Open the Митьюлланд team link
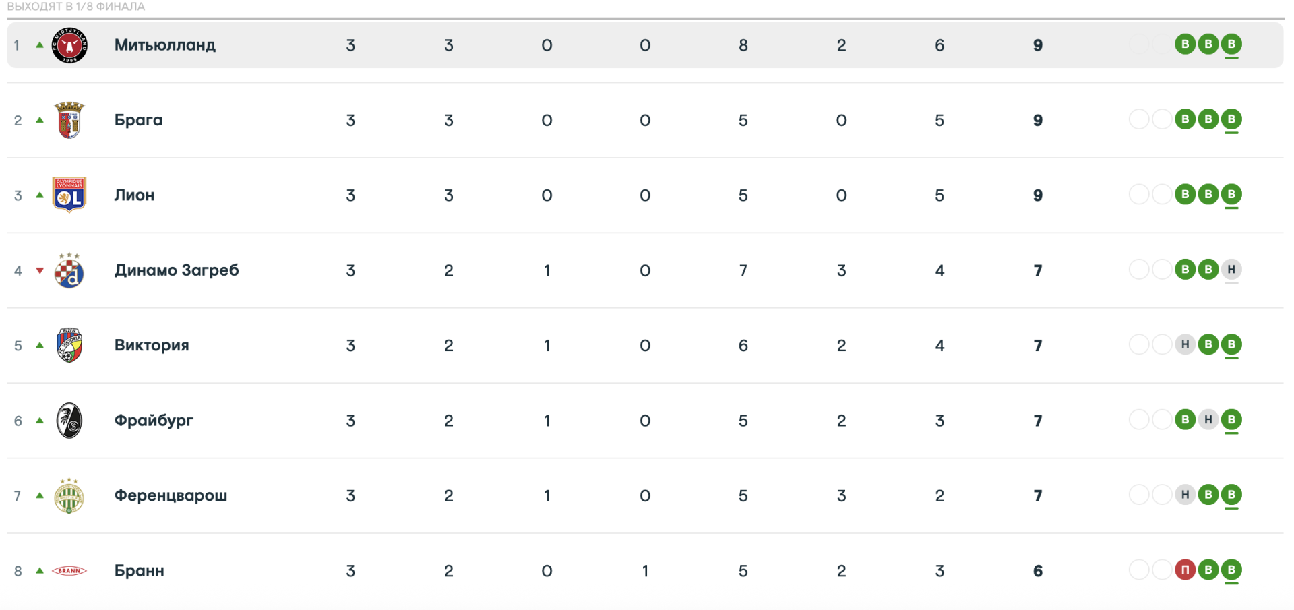 point(165,45)
